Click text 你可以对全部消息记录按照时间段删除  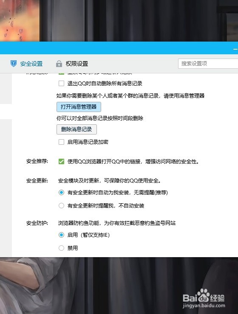coord(100,118)
